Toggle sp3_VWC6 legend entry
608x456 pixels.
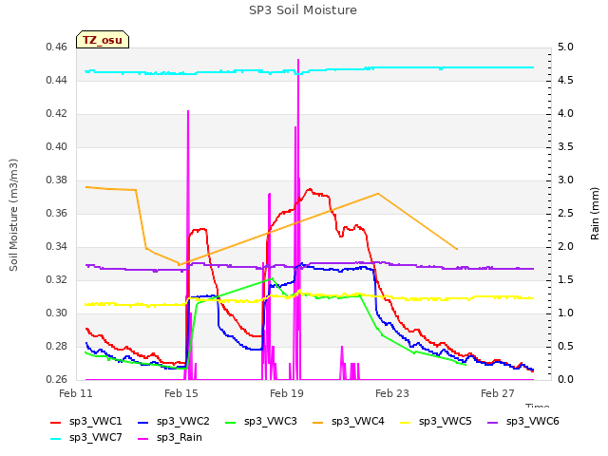(523, 422)
